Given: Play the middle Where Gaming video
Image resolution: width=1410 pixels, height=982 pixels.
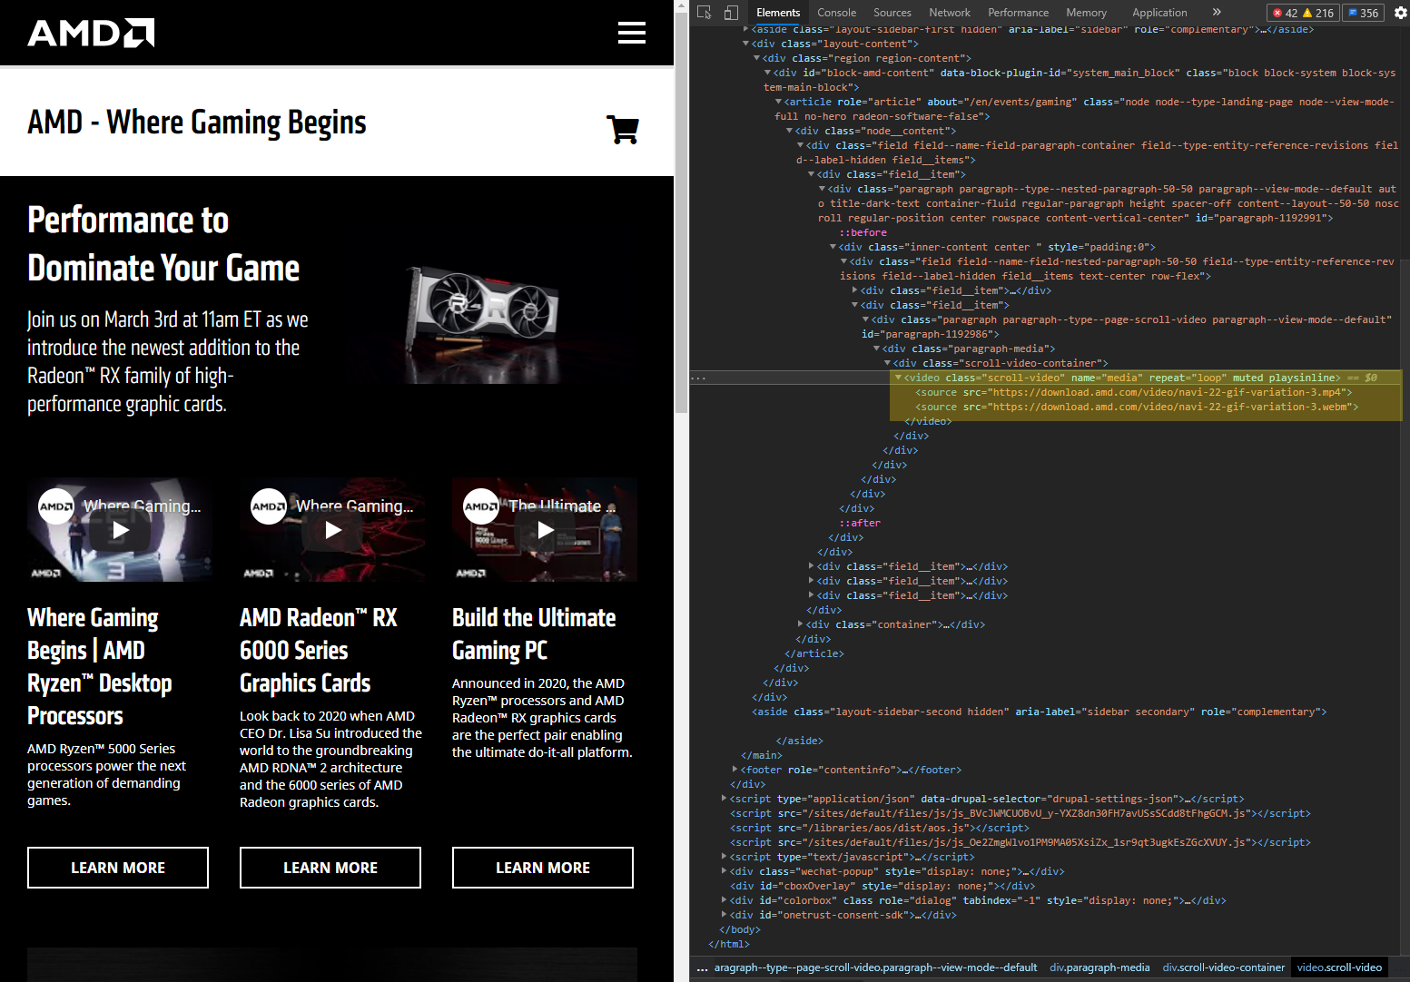Looking at the screenshot, I should (332, 530).
